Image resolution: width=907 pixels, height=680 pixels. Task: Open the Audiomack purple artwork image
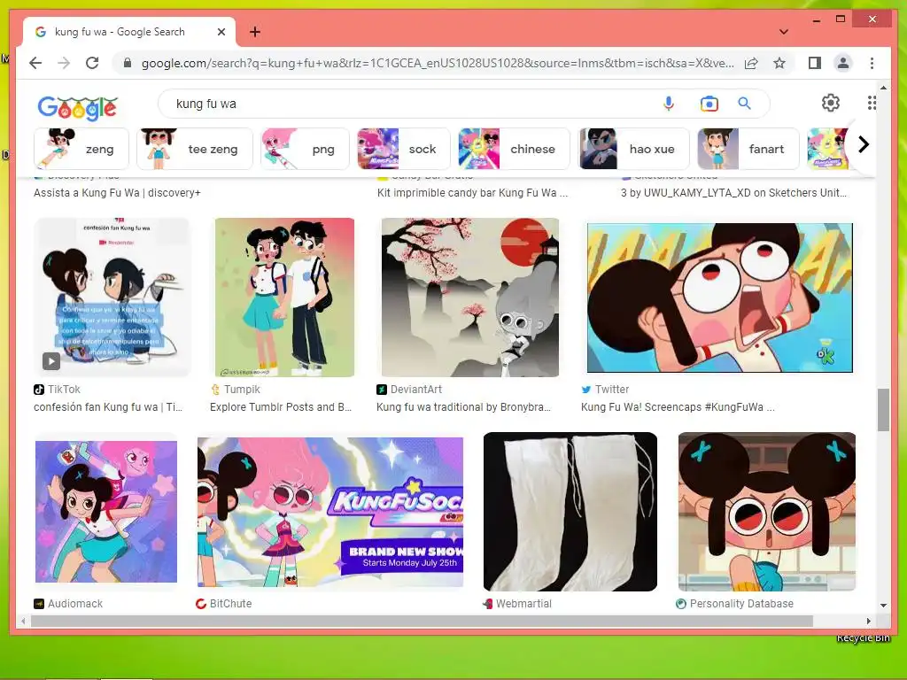coord(106,512)
